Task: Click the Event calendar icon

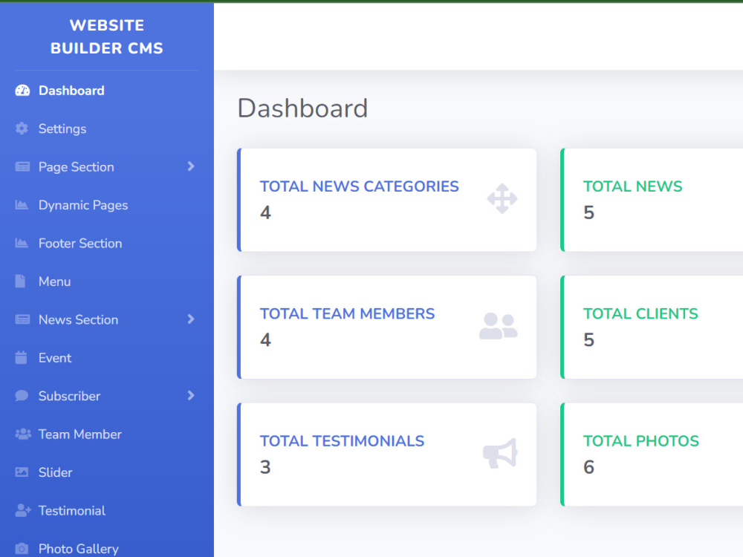Action: pos(21,358)
